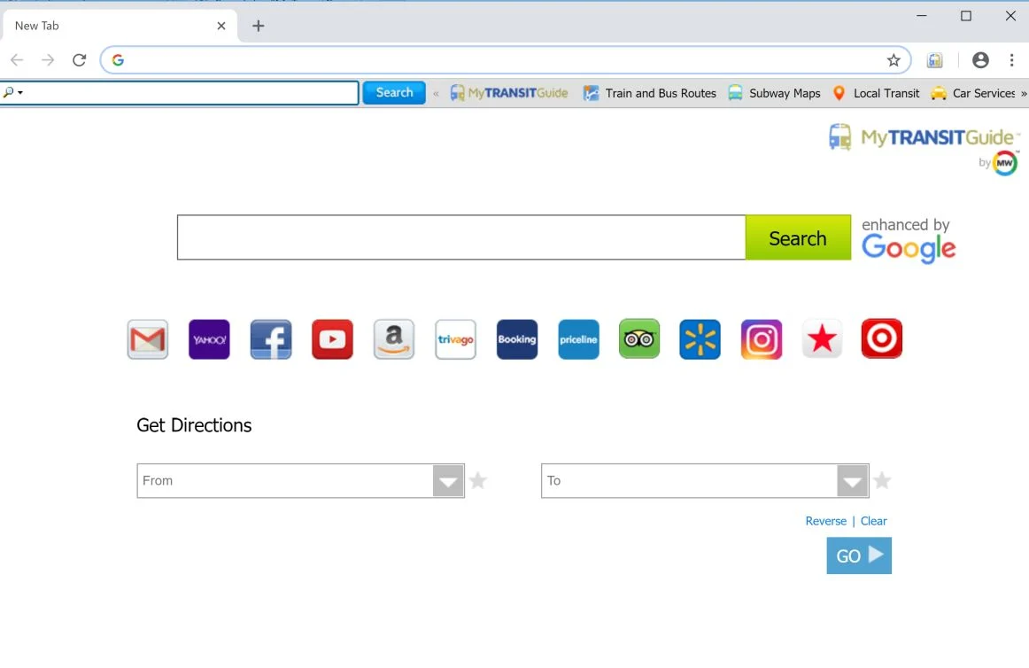
Task: Click the enhanced by Google logo
Action: (x=909, y=241)
